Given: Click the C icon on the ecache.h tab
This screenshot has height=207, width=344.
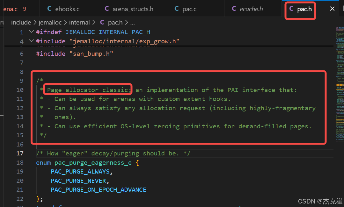Looking at the screenshot, I should [234, 9].
